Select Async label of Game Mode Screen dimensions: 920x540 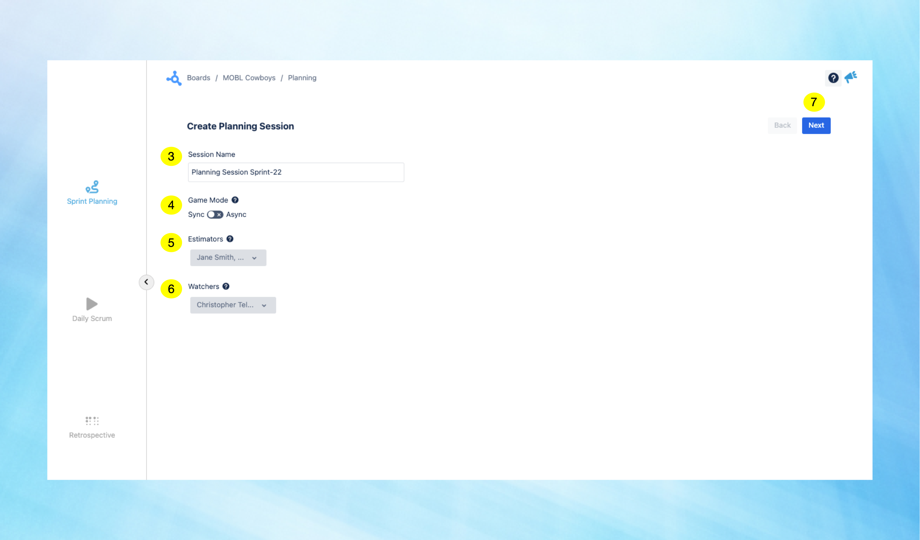(x=236, y=215)
